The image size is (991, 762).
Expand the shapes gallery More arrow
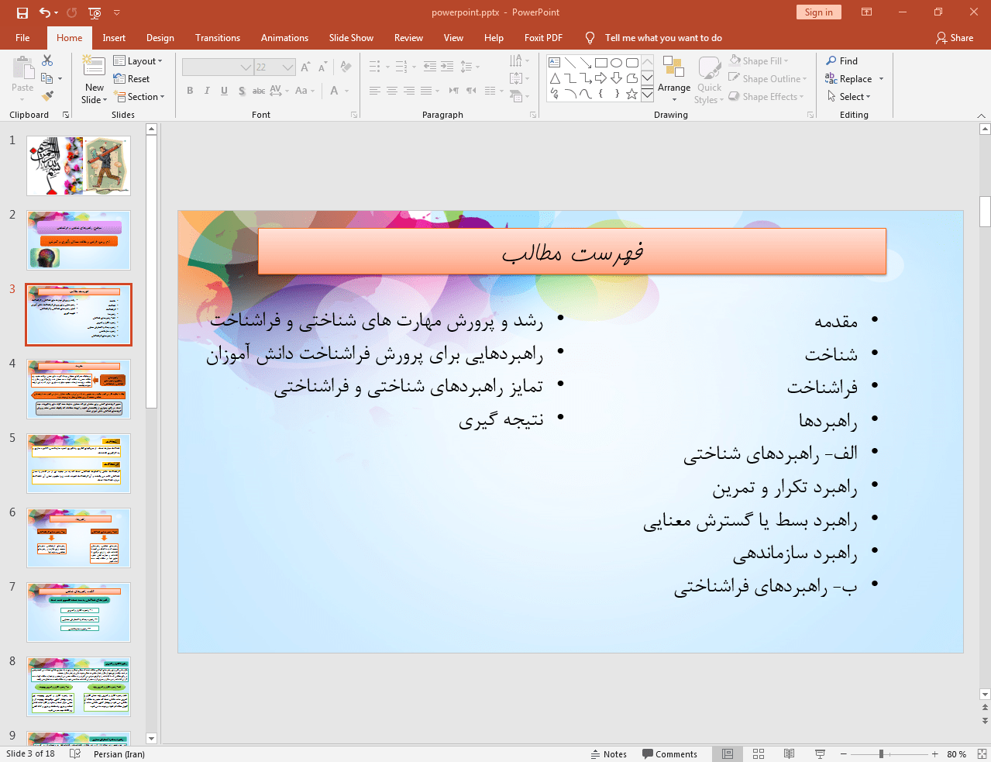coord(648,94)
